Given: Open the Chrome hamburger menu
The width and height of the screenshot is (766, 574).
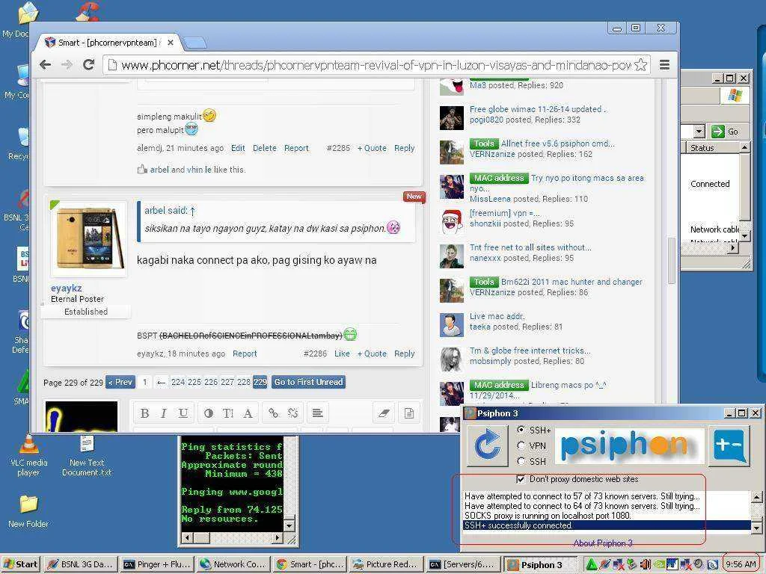Looking at the screenshot, I should [664, 65].
